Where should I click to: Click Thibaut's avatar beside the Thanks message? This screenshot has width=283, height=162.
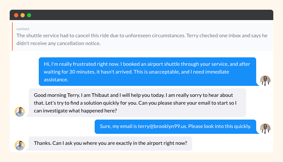point(20,145)
